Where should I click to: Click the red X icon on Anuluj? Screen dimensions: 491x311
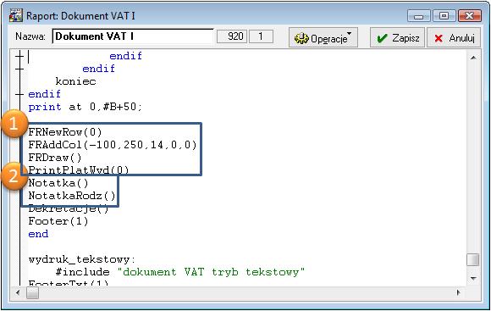439,38
